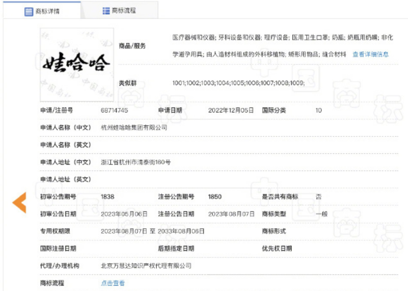Click the 商标详情 tab's document icon
Screen dimensions: 408x291
[x=29, y=11]
